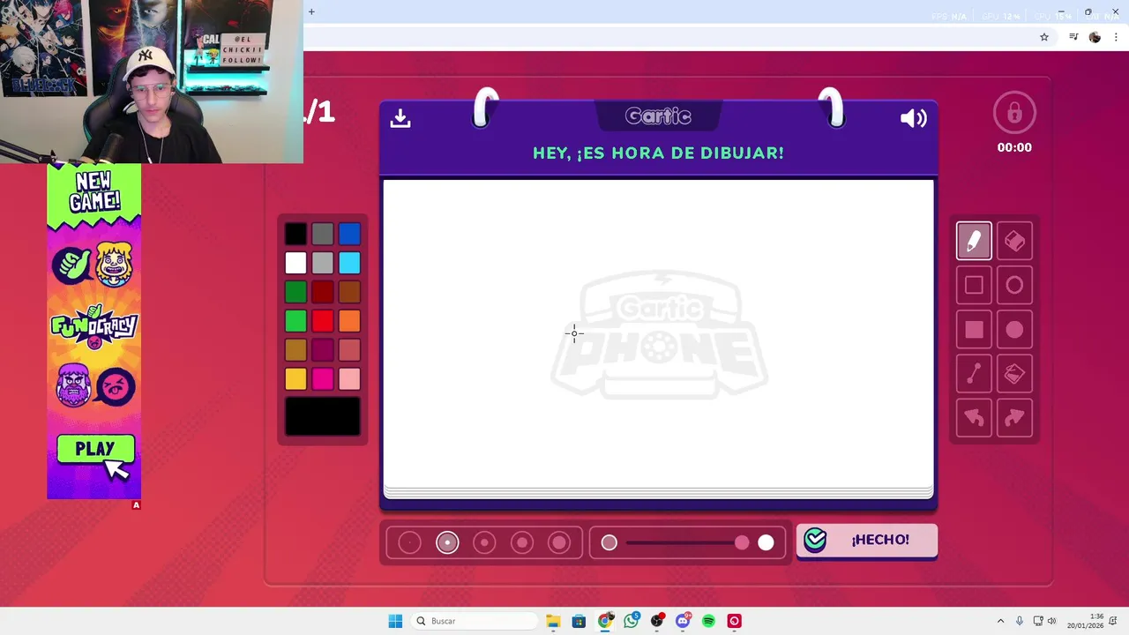1129x635 pixels.
Task: Mute the game sound
Action: 913,118
